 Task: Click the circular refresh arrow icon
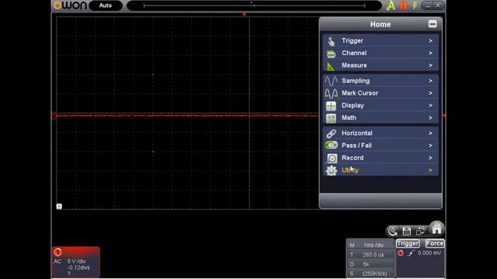click(x=392, y=231)
